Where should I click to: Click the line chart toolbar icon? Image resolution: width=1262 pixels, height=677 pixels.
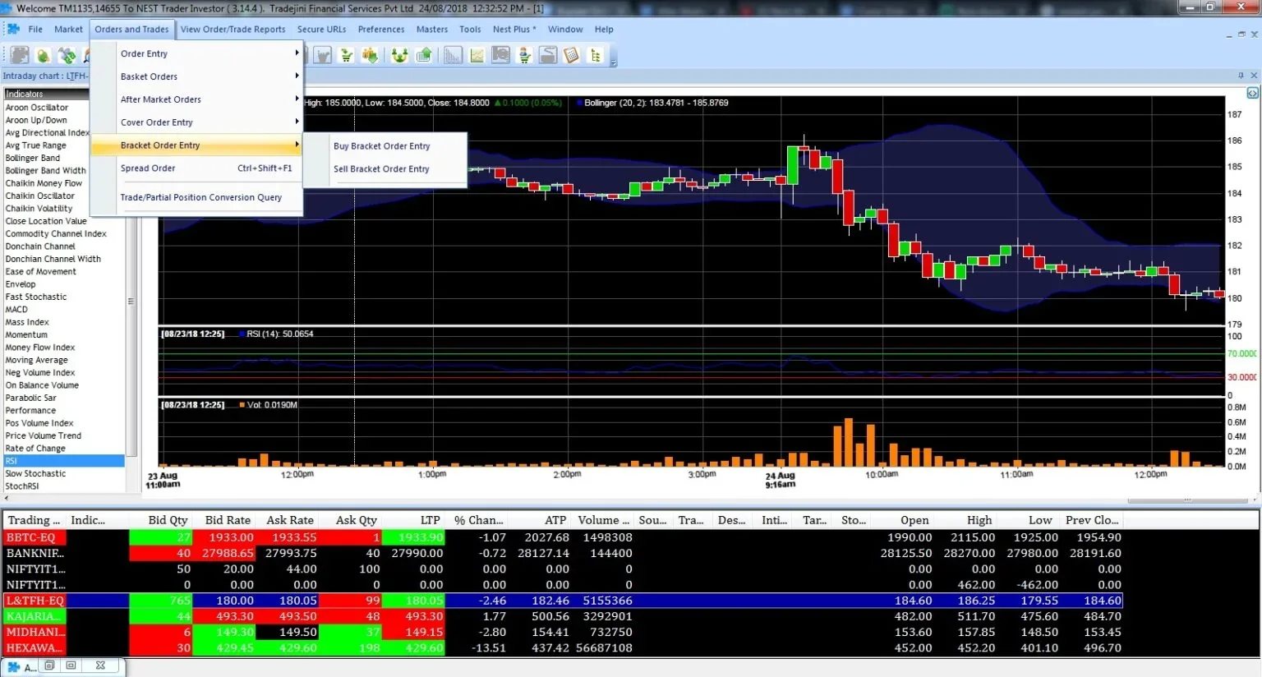click(x=477, y=55)
